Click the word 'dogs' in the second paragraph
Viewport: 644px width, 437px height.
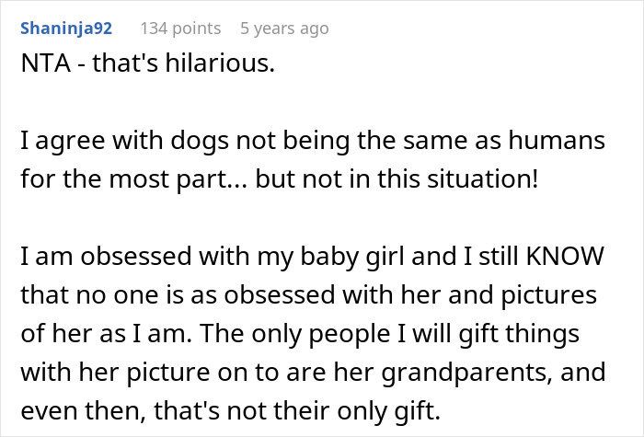tap(167, 143)
